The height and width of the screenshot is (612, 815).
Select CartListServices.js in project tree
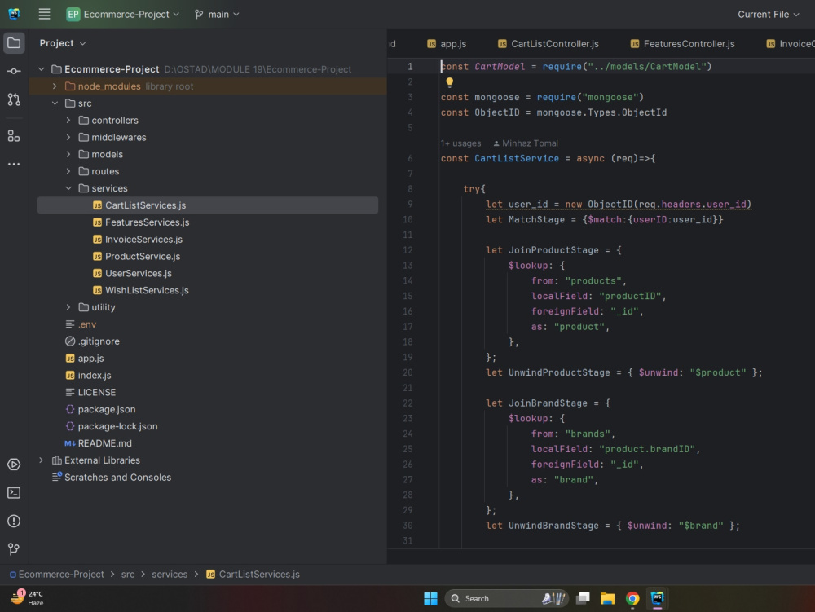click(x=207, y=205)
